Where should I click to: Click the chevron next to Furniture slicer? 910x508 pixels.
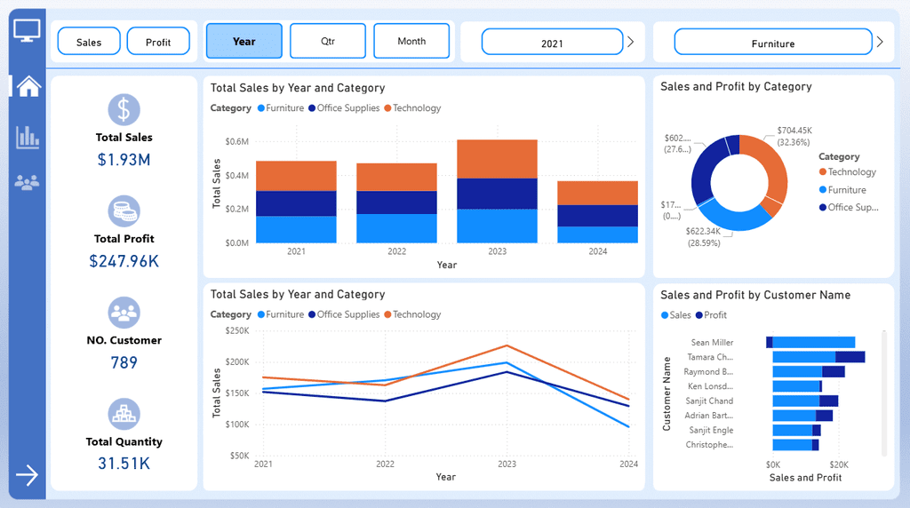[x=880, y=42]
